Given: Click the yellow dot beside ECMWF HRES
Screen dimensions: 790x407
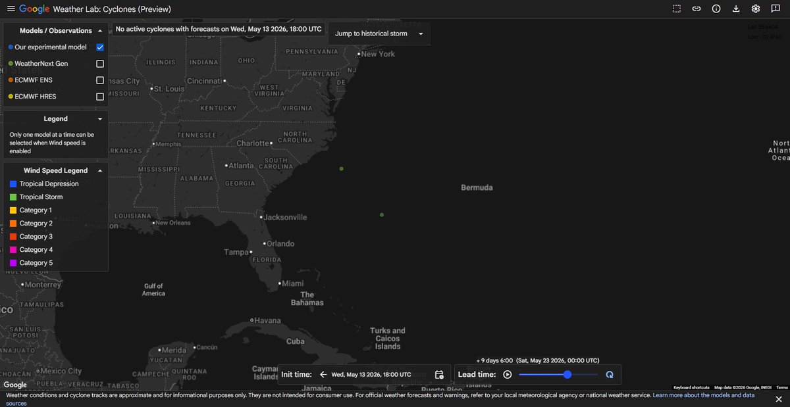Looking at the screenshot, I should pos(11,97).
